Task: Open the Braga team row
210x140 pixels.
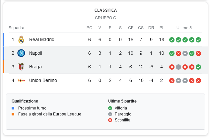Action: coord(105,67)
